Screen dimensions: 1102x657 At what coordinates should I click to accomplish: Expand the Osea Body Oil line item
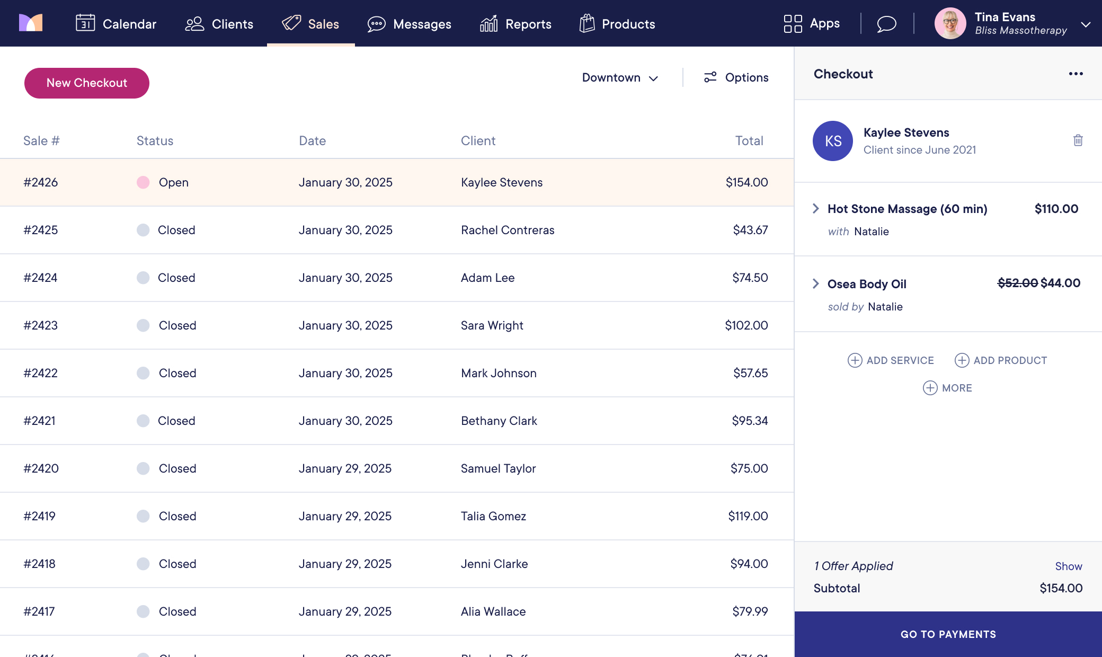point(815,284)
